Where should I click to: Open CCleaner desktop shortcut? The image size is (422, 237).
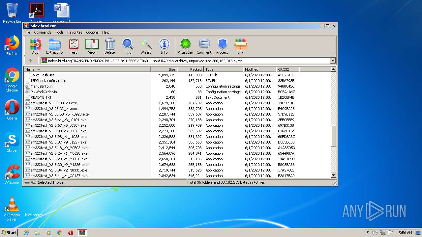tap(12, 174)
